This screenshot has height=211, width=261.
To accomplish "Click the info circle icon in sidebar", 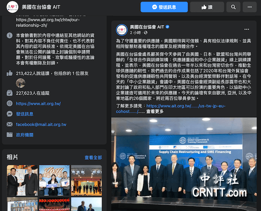I will [9, 35].
